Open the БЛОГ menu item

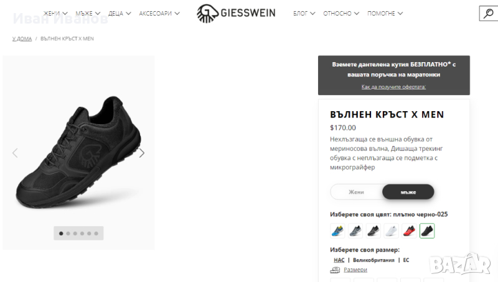click(304, 13)
